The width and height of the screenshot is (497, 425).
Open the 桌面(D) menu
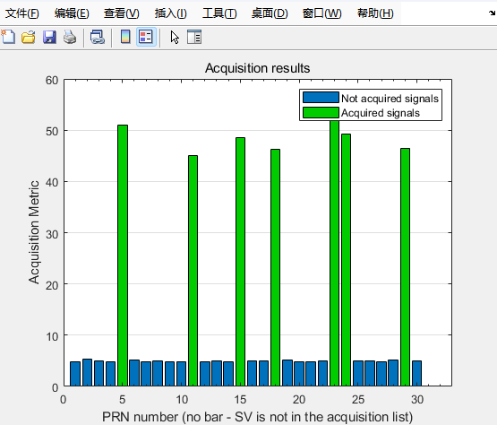coord(270,13)
